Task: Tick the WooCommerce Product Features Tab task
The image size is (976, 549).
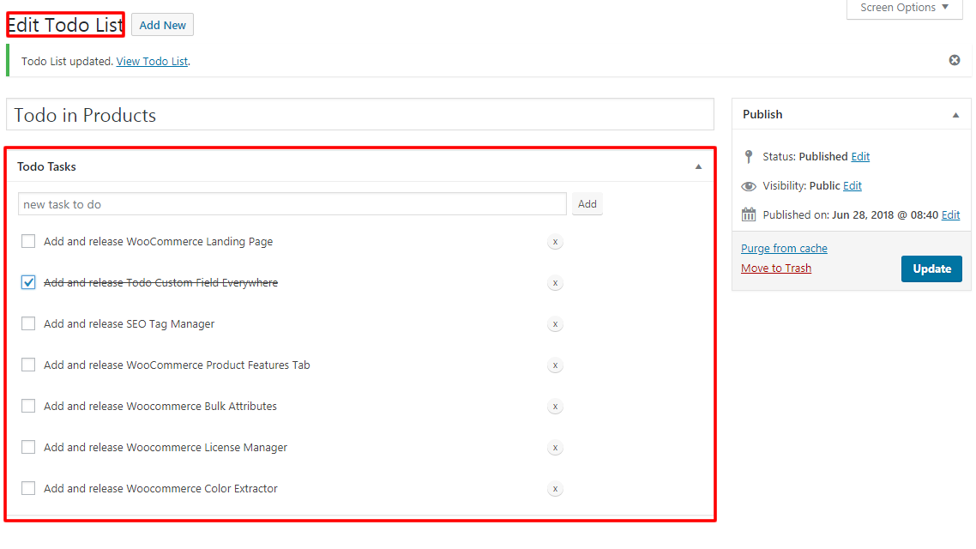Action: [x=28, y=365]
